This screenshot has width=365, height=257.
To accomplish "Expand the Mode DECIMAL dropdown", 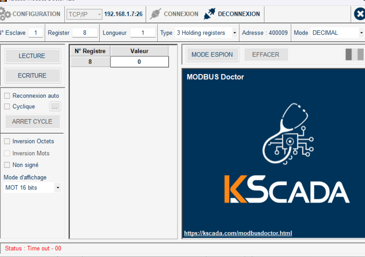I will pos(337,33).
